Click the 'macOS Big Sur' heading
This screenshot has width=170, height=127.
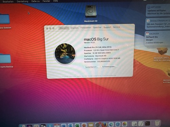point(96,39)
